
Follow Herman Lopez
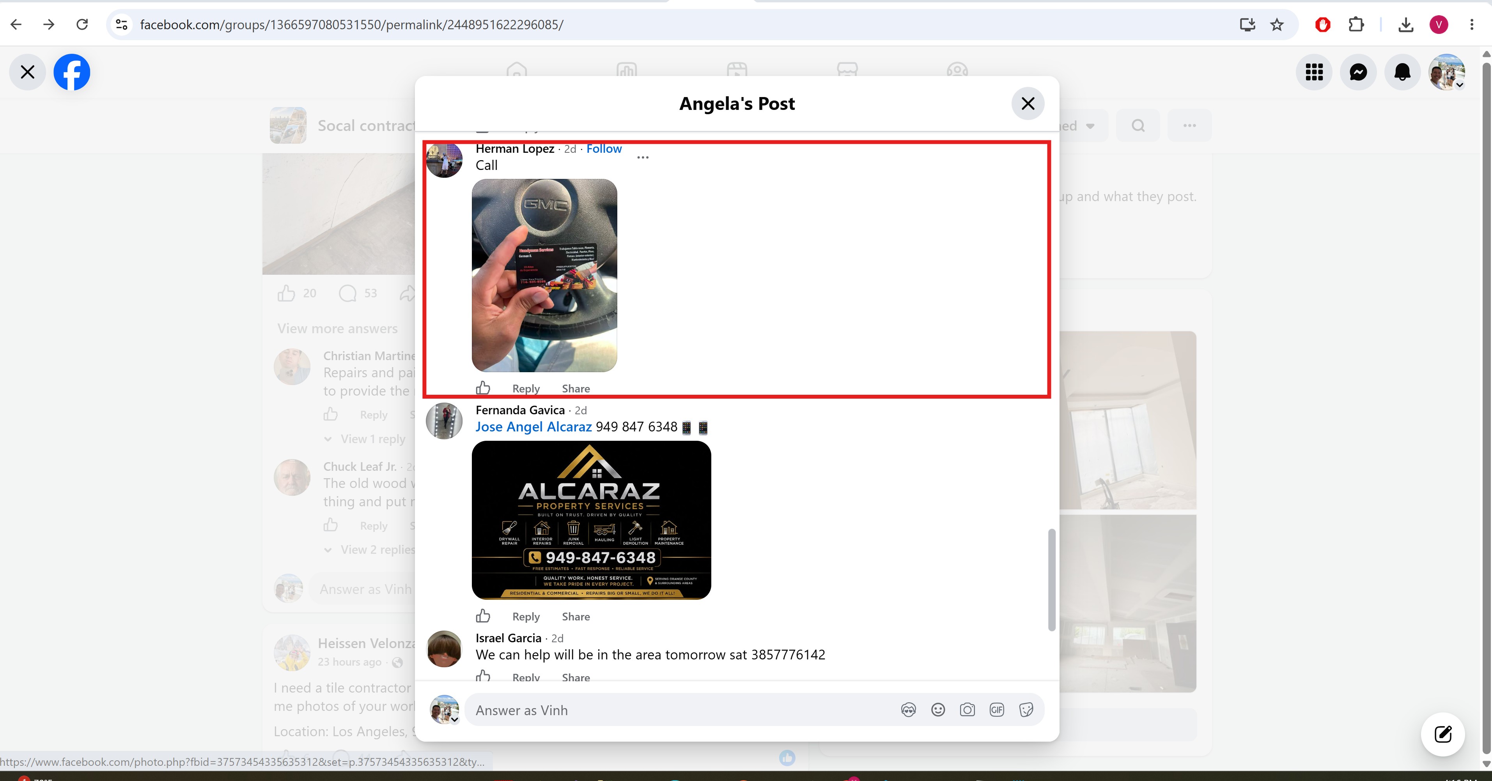(x=604, y=149)
